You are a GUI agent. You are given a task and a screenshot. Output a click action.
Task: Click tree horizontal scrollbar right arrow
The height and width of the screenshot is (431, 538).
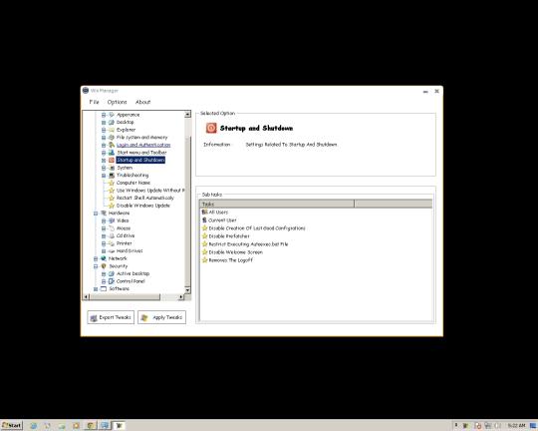[x=181, y=296]
